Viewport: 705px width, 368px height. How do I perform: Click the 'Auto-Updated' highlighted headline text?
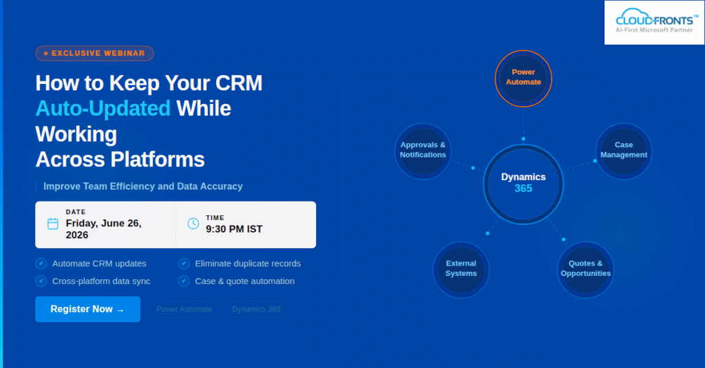tap(103, 109)
